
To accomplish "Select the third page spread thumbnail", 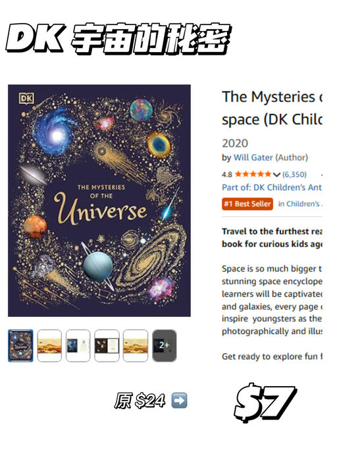I will click(x=78, y=345).
